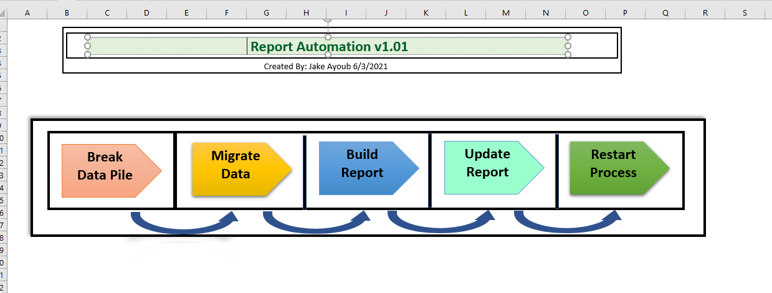Click the Restart Process green arrow
772x293 pixels.
tap(620, 168)
